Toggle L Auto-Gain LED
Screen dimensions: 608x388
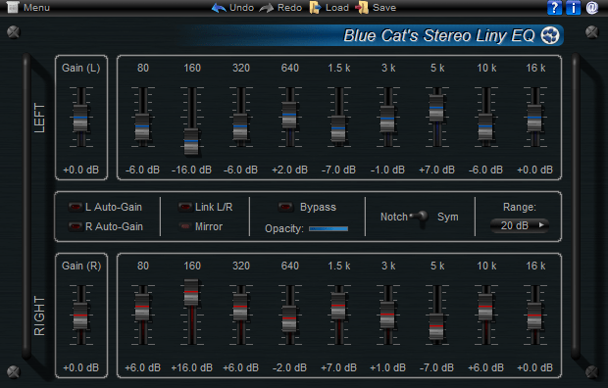(x=75, y=207)
